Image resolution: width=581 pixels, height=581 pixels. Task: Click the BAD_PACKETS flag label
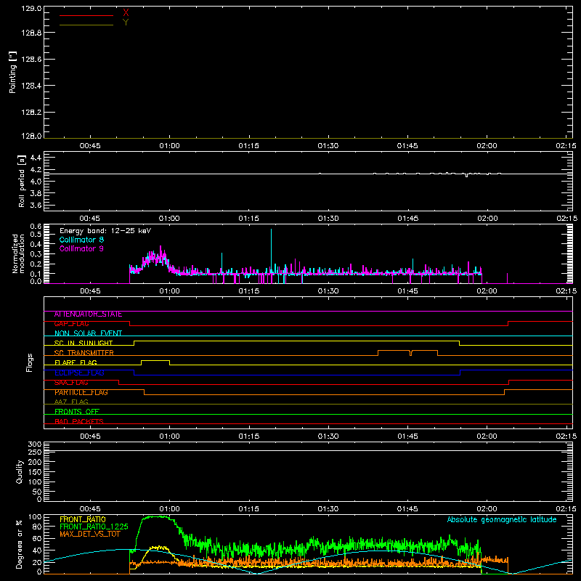(79, 421)
